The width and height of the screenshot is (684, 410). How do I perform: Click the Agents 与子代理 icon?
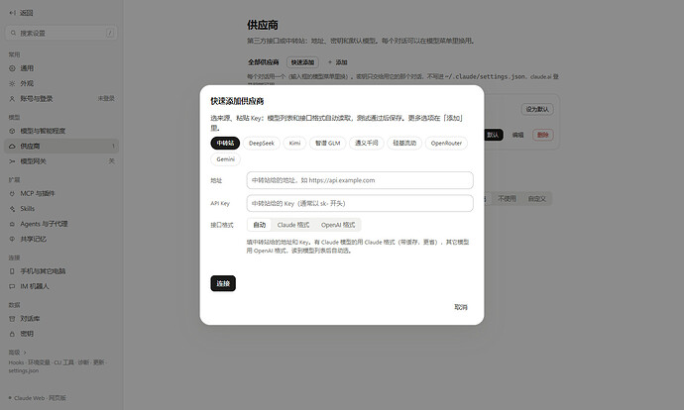(x=12, y=224)
